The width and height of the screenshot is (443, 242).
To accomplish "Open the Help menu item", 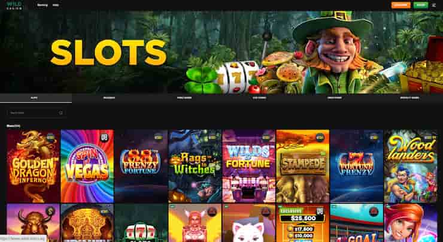I will (56, 5).
